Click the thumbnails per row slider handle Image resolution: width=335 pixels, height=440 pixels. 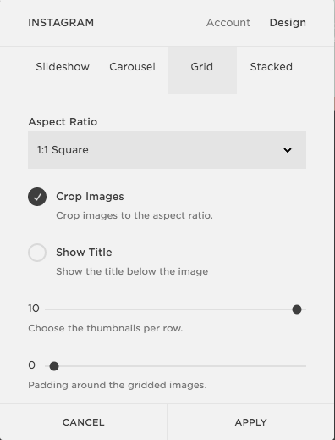pos(297,309)
